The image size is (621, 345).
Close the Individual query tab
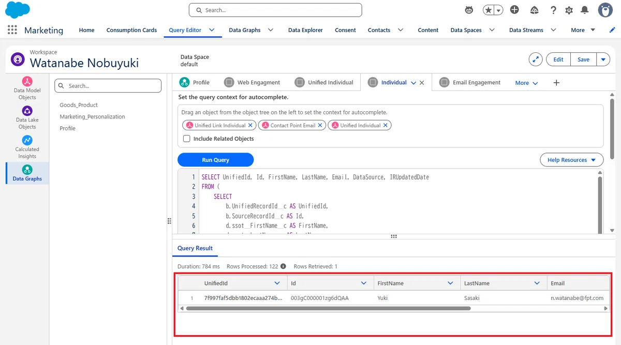[x=422, y=83]
